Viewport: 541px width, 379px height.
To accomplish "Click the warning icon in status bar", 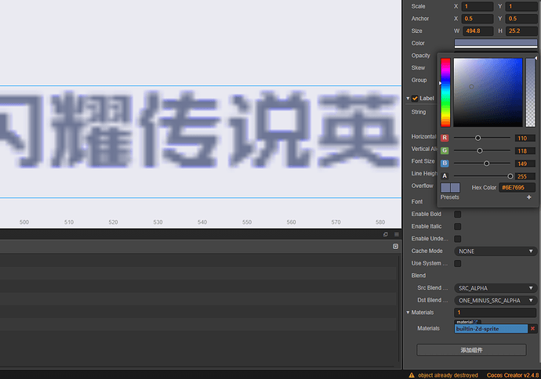I will point(412,375).
